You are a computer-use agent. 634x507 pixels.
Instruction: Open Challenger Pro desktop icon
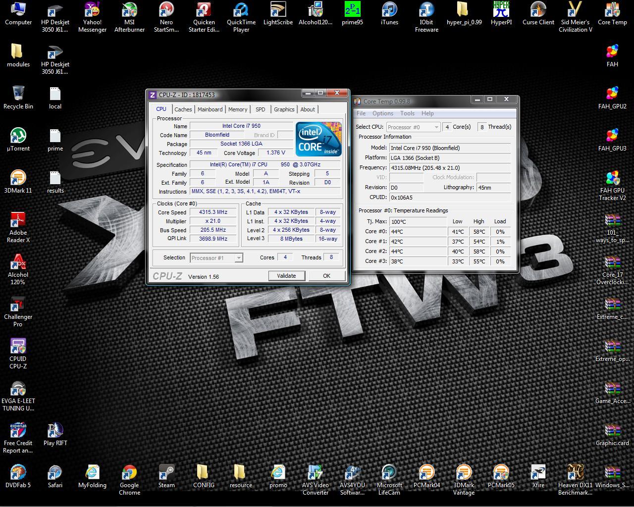click(x=18, y=312)
